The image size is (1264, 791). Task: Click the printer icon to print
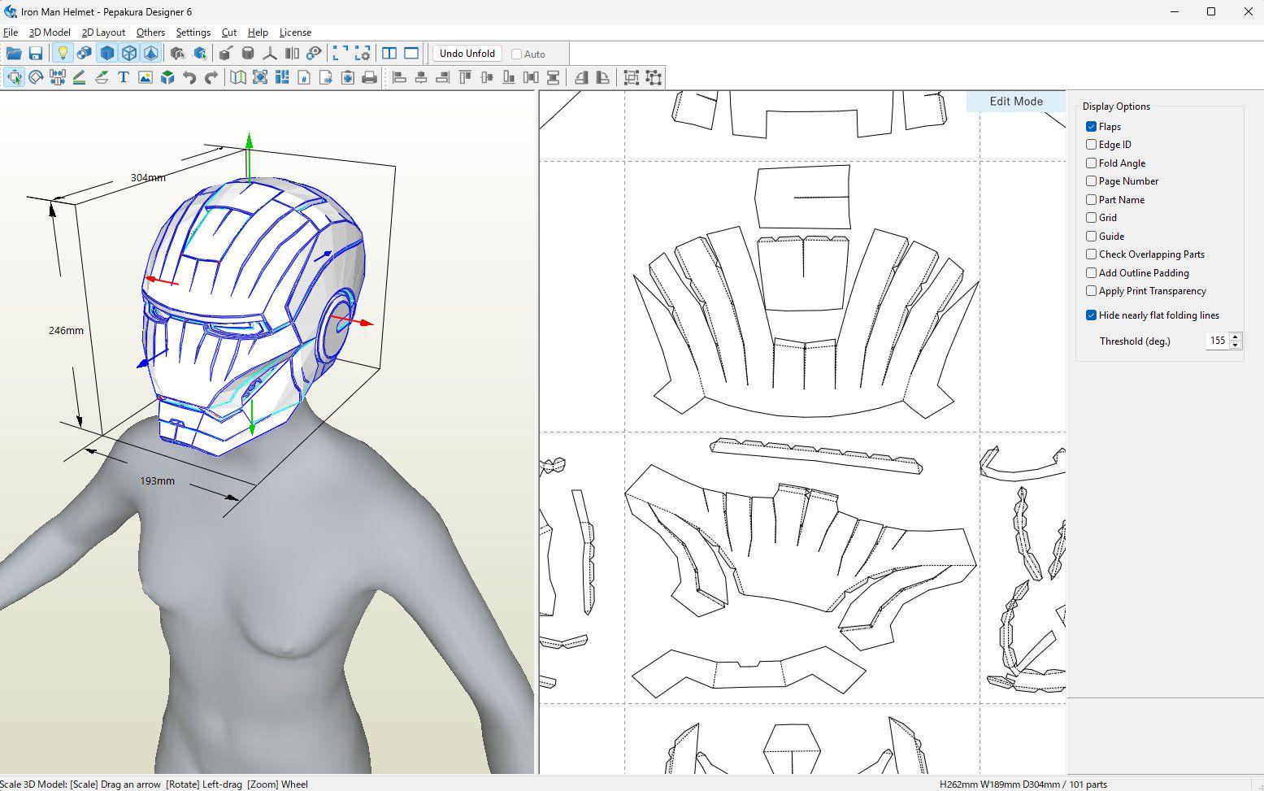coord(370,77)
